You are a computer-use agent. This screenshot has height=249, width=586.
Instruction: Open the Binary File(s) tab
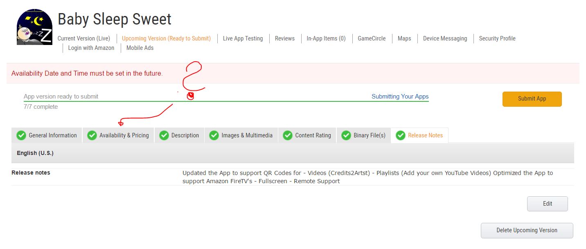point(364,135)
